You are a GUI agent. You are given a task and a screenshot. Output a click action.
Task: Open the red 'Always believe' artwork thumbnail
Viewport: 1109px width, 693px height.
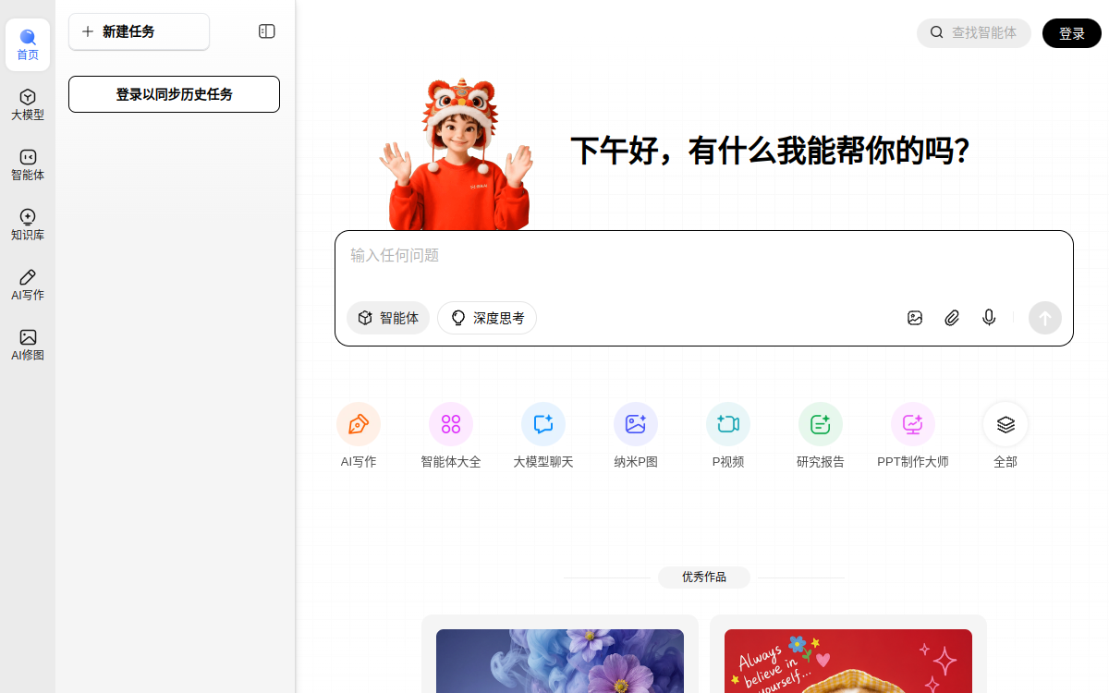(x=848, y=661)
